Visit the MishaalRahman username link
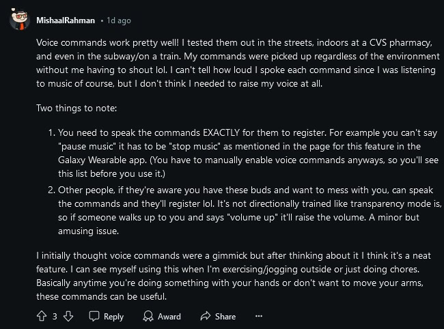Image resolution: width=444 pixels, height=329 pixels. [66, 20]
